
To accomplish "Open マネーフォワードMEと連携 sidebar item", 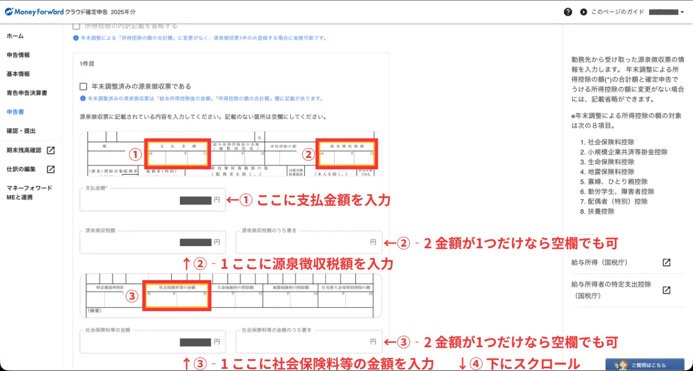I will click(29, 193).
